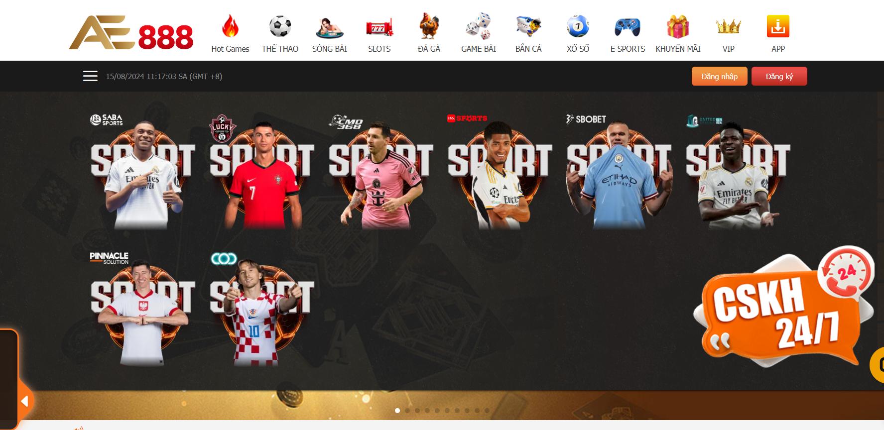Select the first carousel dot

[x=397, y=411]
